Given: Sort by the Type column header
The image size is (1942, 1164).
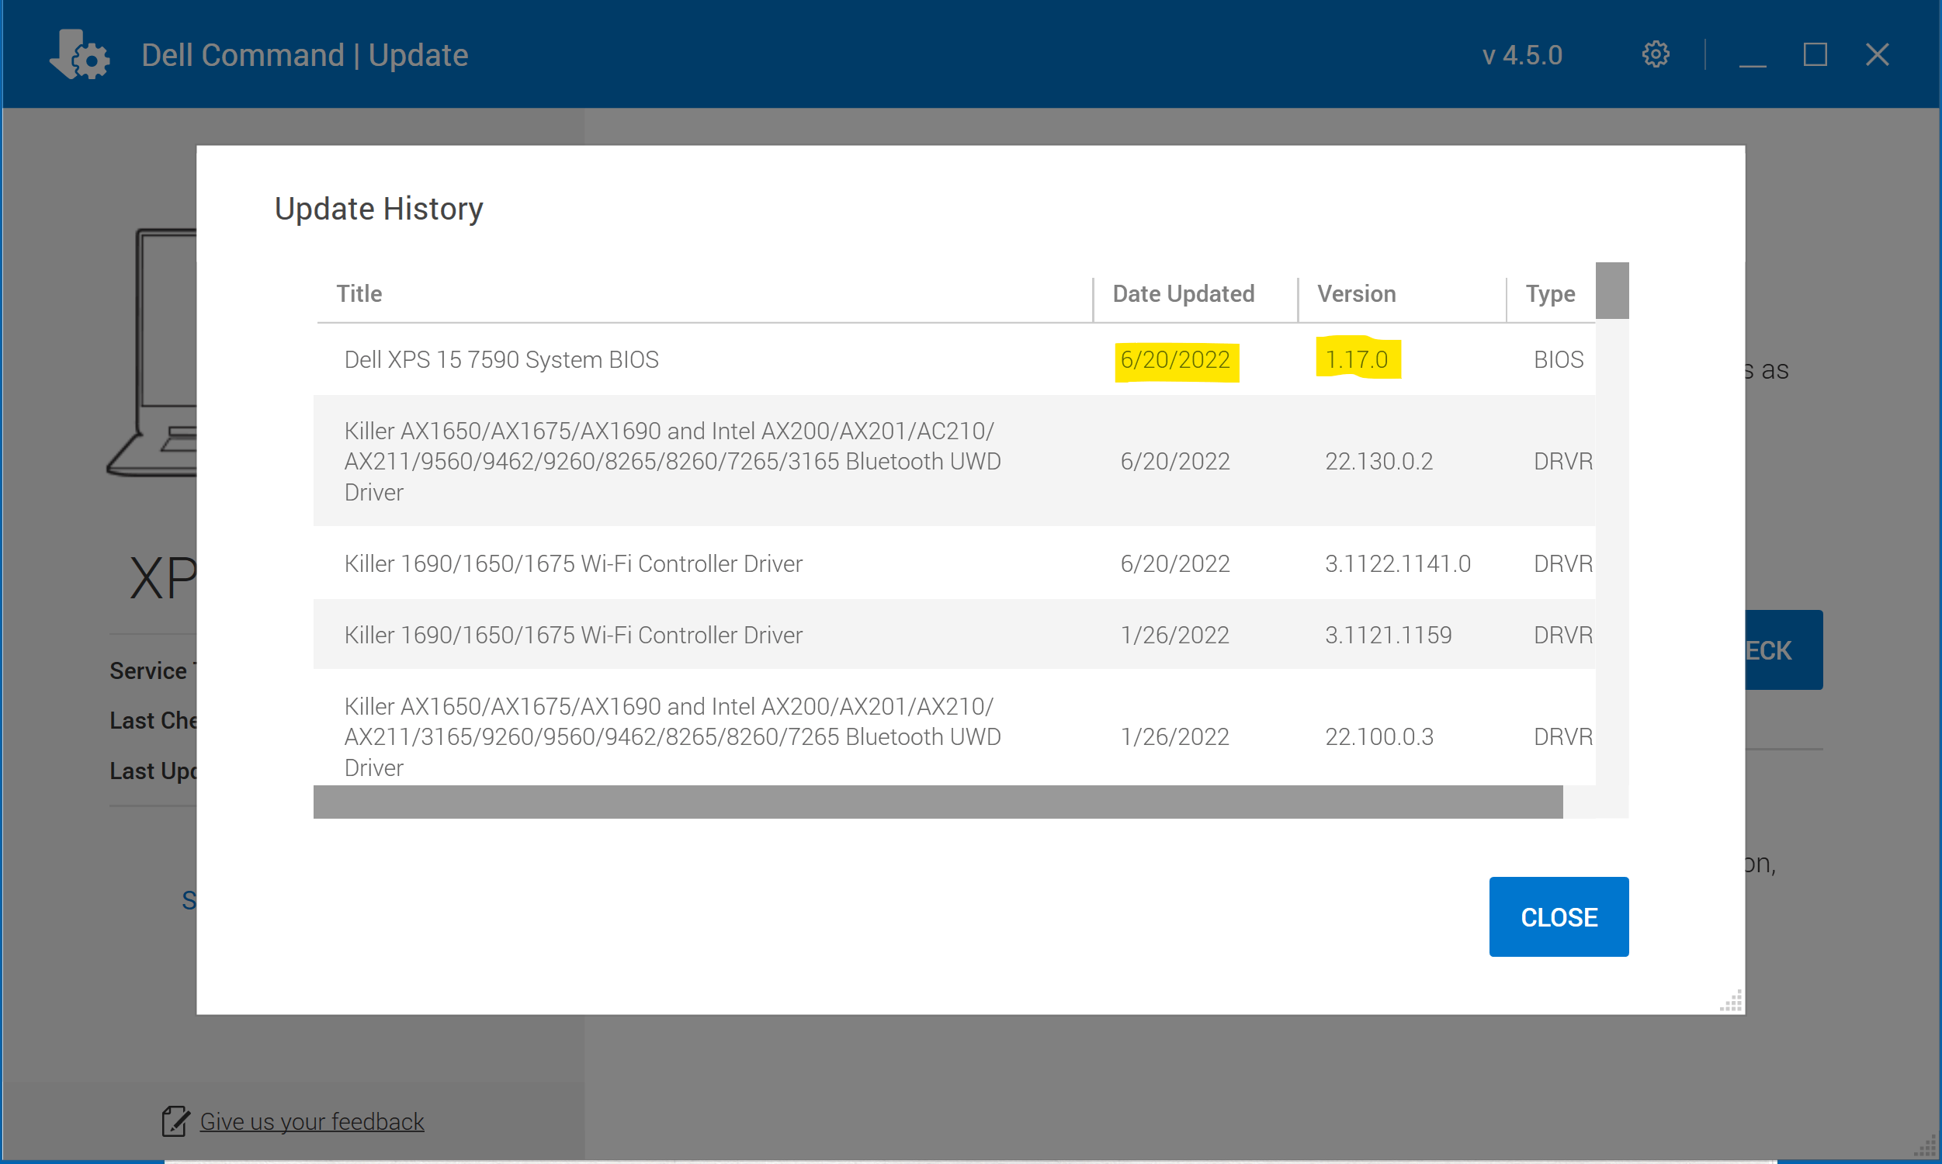Looking at the screenshot, I should click(1550, 293).
